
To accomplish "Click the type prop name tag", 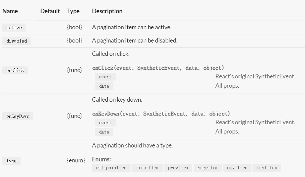I will [x=11, y=161].
